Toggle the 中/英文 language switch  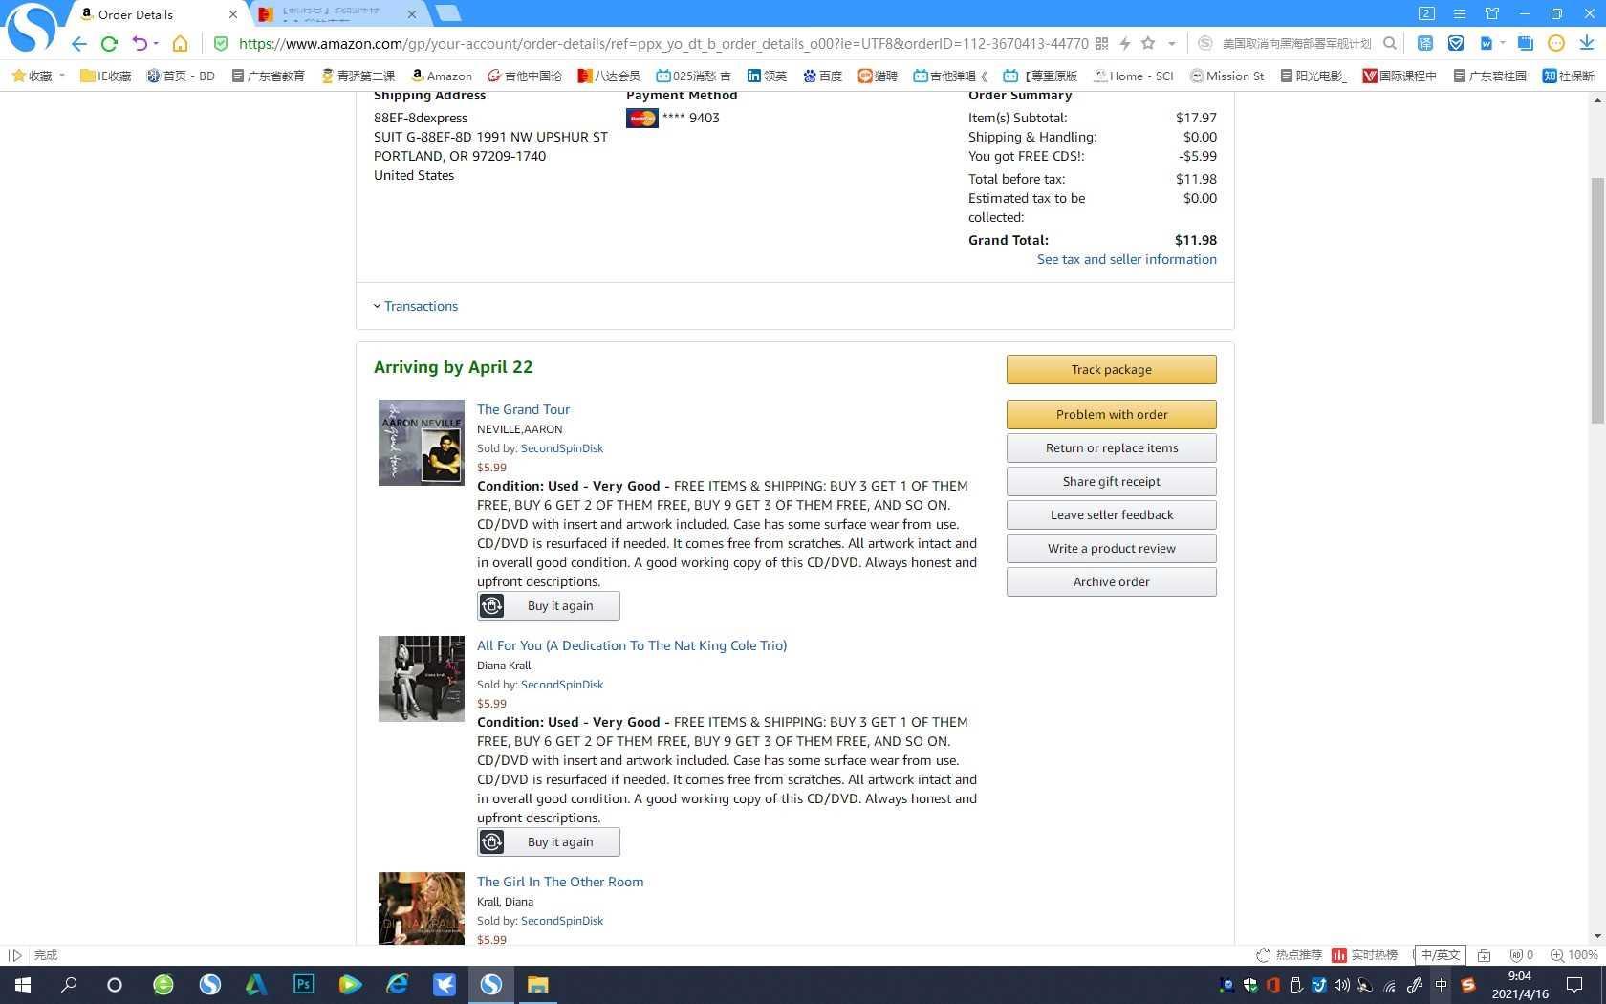[x=1440, y=954]
